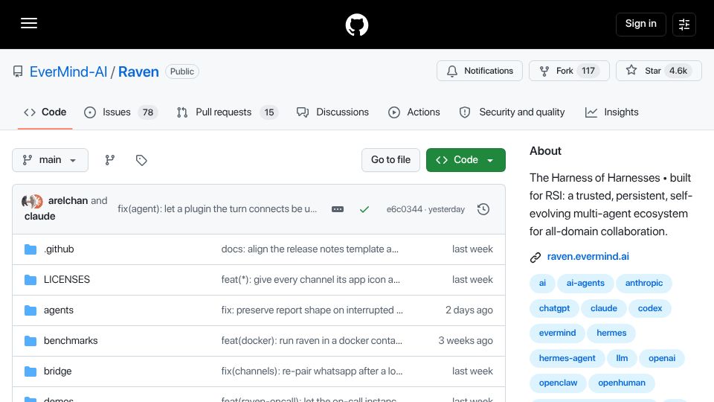
Task: Open the benchmarks folder
Action: coord(71,341)
